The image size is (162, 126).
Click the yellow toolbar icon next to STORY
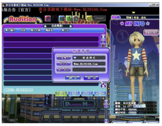pyautogui.click(x=89, y=19)
